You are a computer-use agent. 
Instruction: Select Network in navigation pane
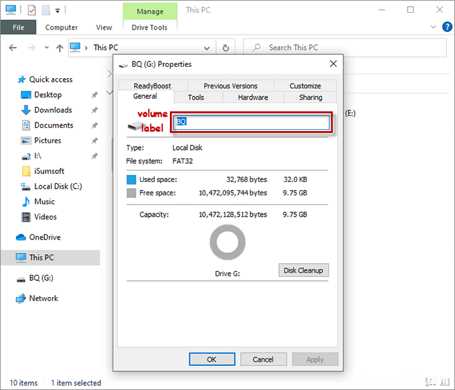37,298
